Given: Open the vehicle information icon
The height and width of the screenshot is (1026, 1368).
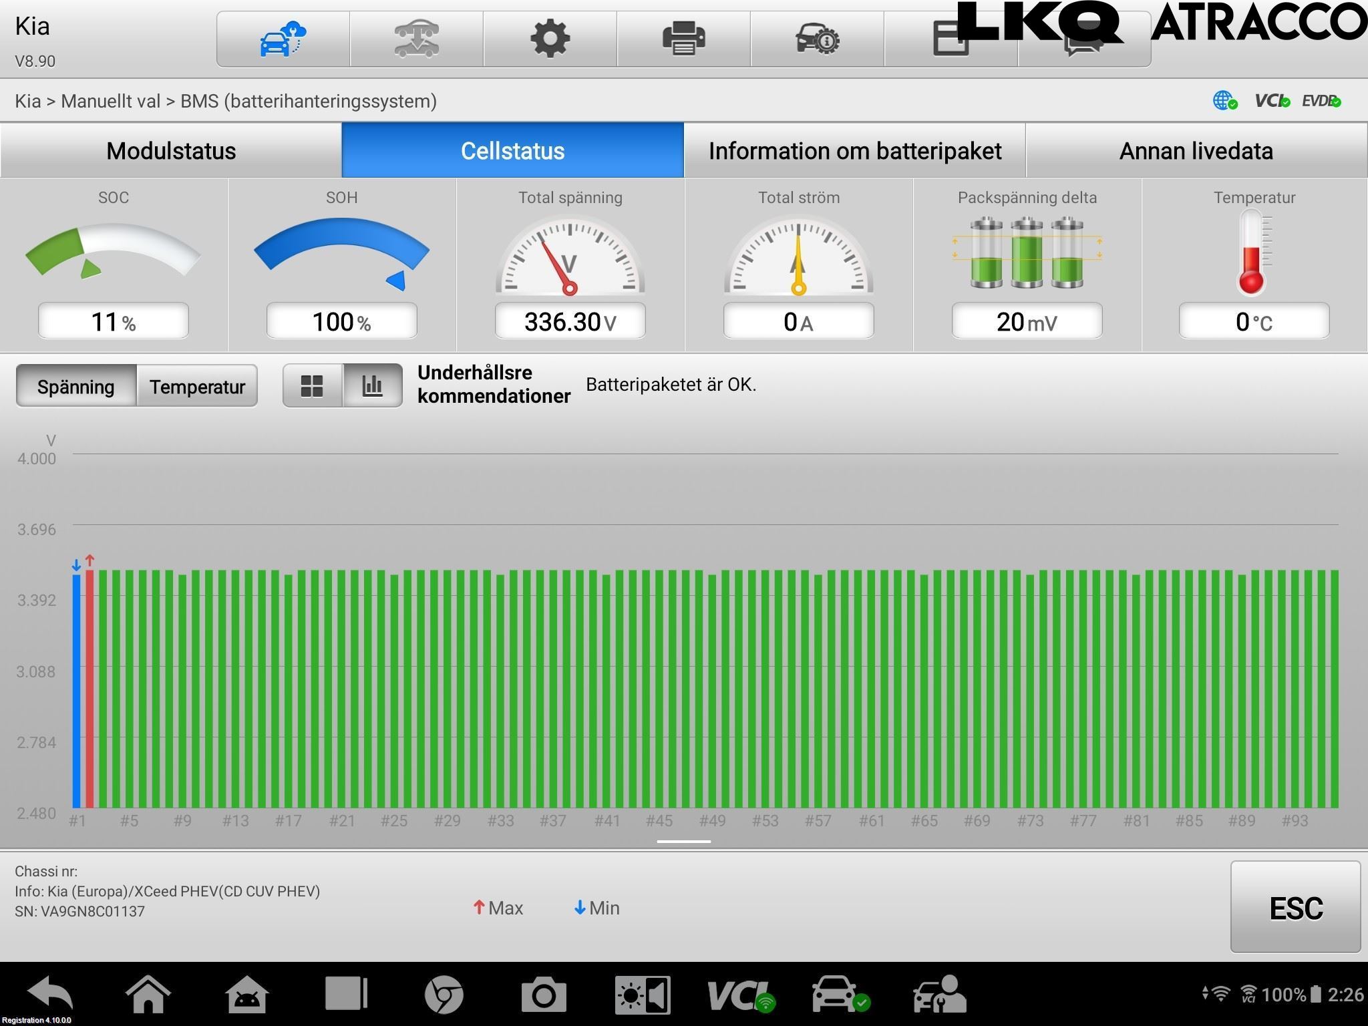Looking at the screenshot, I should click(x=817, y=39).
